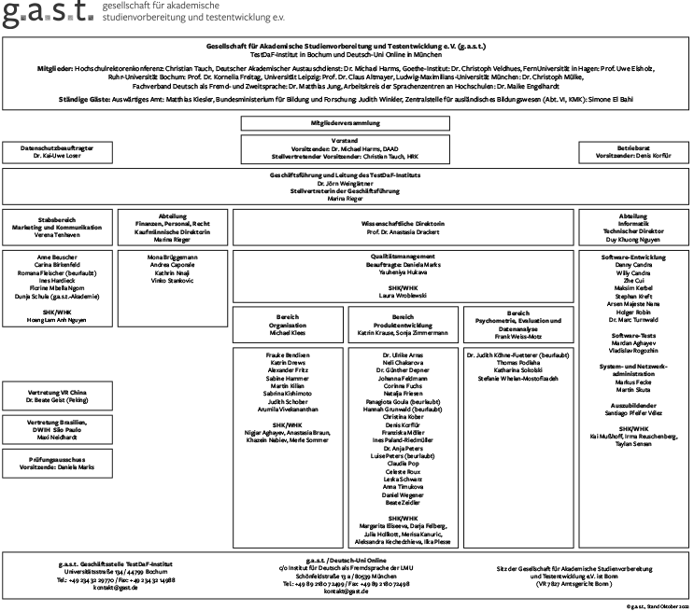Open kontakt@gast.de email under Bochum Geschäftsstelle
Viewport: 694px width, 611px height.
116,588
